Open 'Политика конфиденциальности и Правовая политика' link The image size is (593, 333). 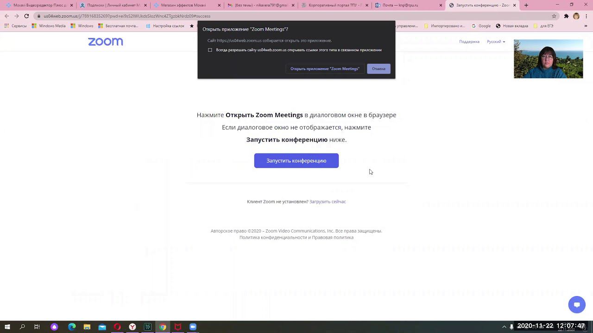pos(296,237)
